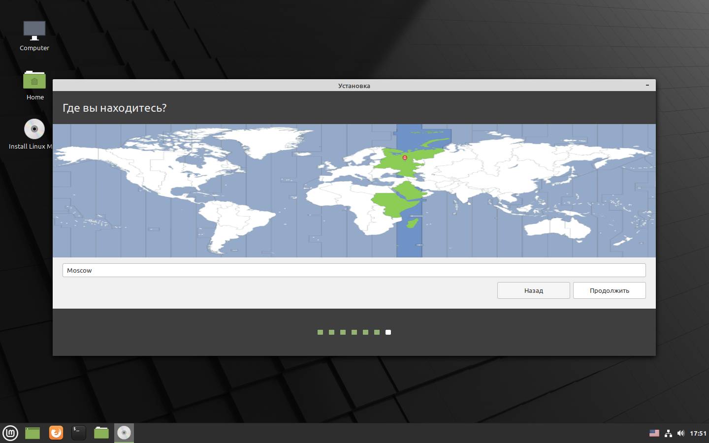The width and height of the screenshot is (709, 443).
Task: Open the Terminal from the panel
Action: point(79,433)
